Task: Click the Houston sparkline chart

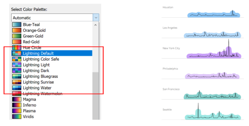Action: pos(214,14)
